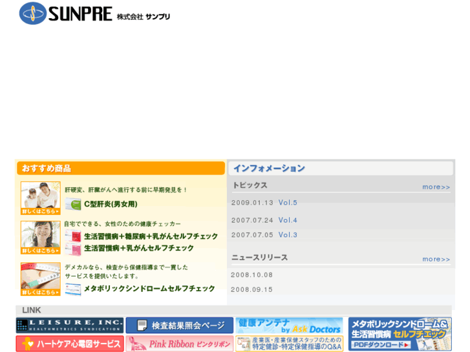Click the white-blue metabolic kit box icon
The height and width of the screenshot is (352, 470).
[73, 289]
